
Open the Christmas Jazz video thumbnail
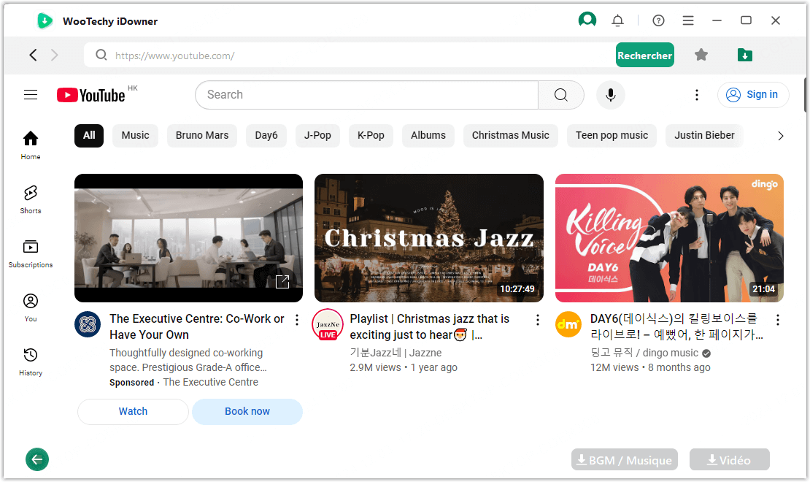pyautogui.click(x=428, y=237)
